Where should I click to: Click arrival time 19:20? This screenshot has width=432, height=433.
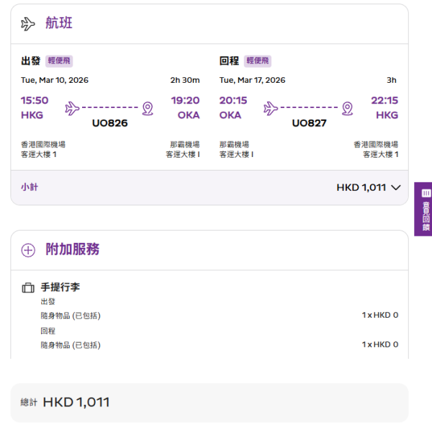click(x=185, y=100)
